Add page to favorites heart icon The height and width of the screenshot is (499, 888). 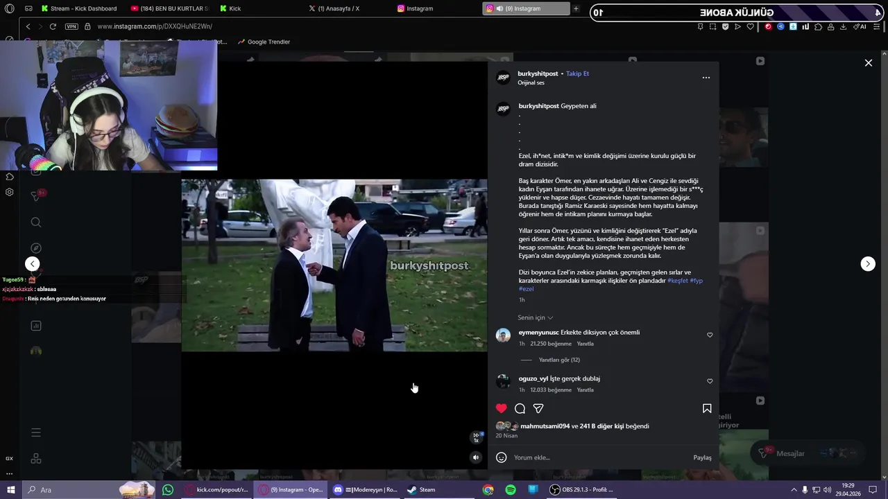[749, 26]
